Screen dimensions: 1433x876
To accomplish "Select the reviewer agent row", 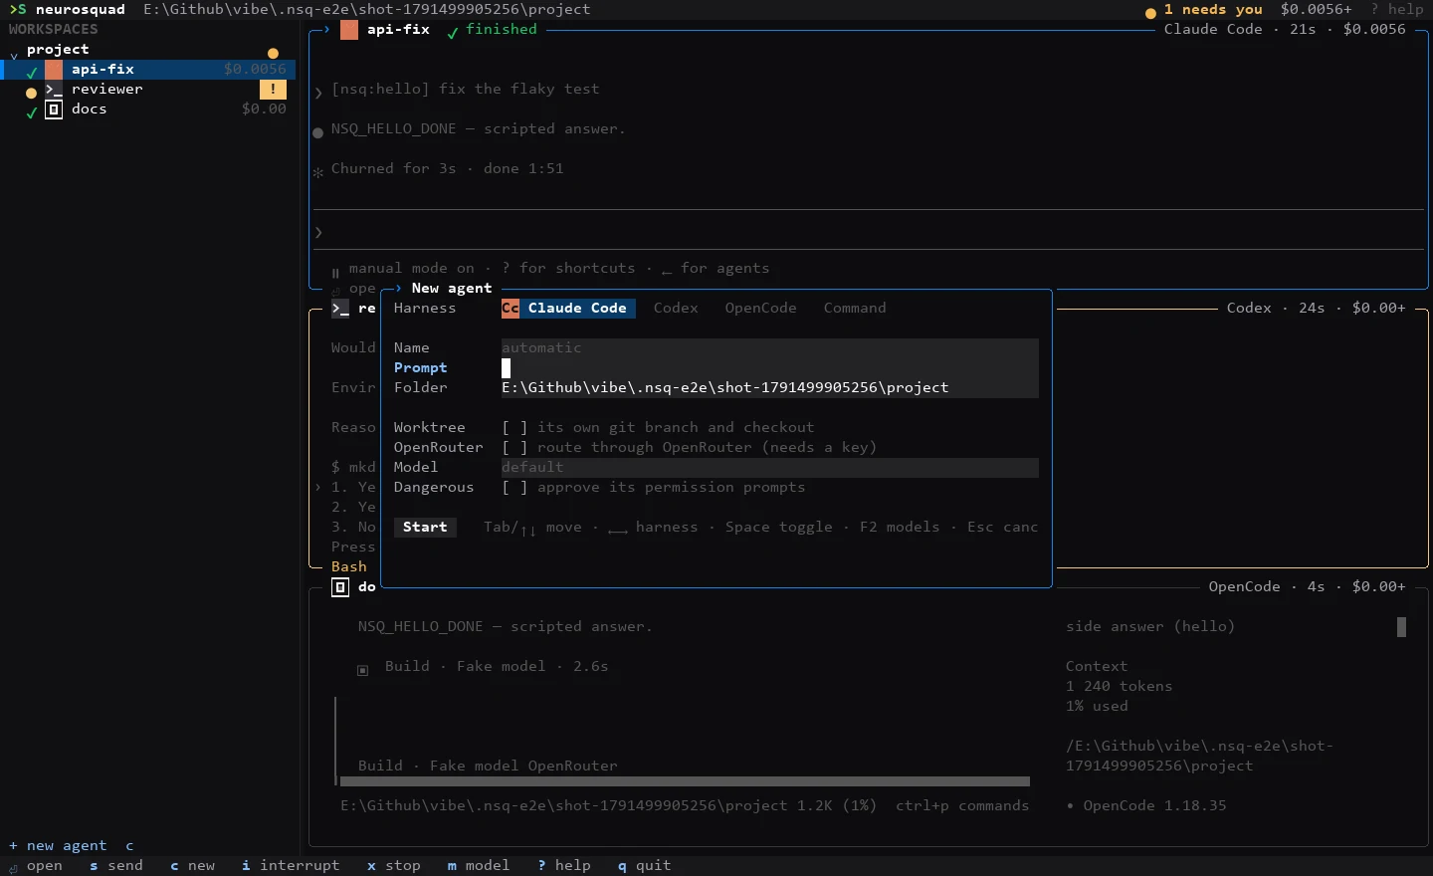I will point(149,90).
